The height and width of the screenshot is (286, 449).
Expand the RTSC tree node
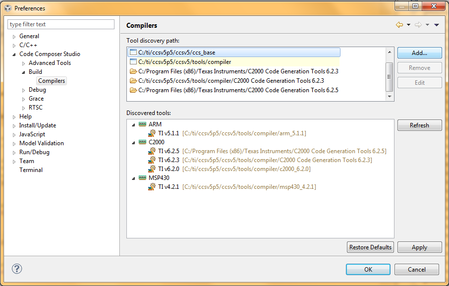pos(23,108)
